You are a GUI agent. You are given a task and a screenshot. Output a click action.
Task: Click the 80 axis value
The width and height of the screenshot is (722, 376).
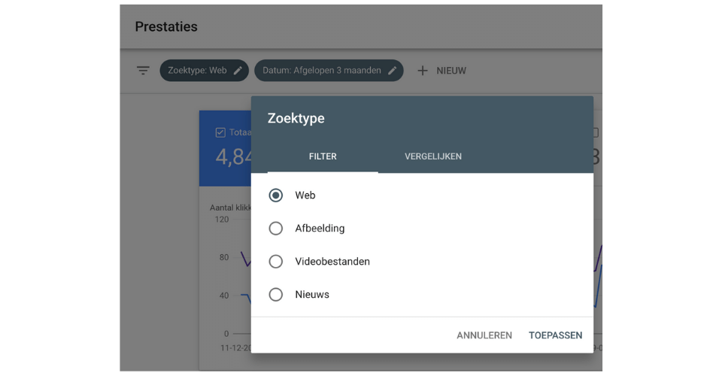(224, 257)
